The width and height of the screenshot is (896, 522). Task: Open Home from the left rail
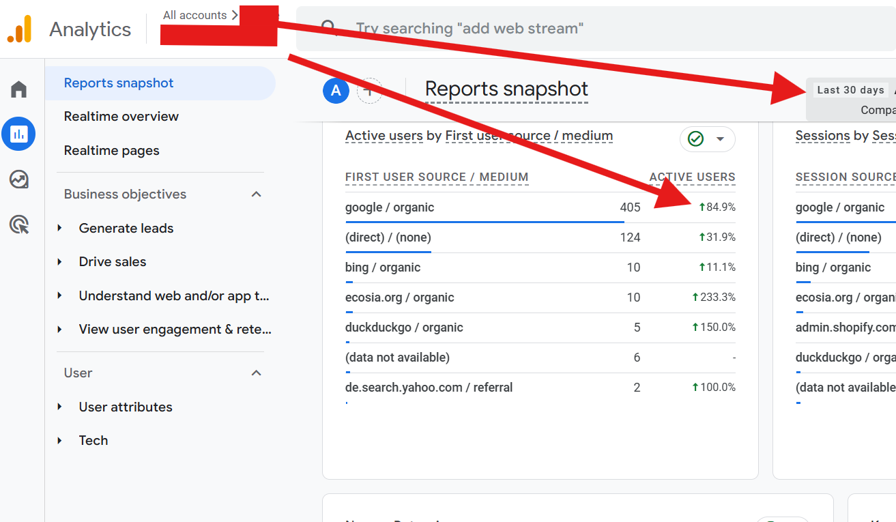19,89
